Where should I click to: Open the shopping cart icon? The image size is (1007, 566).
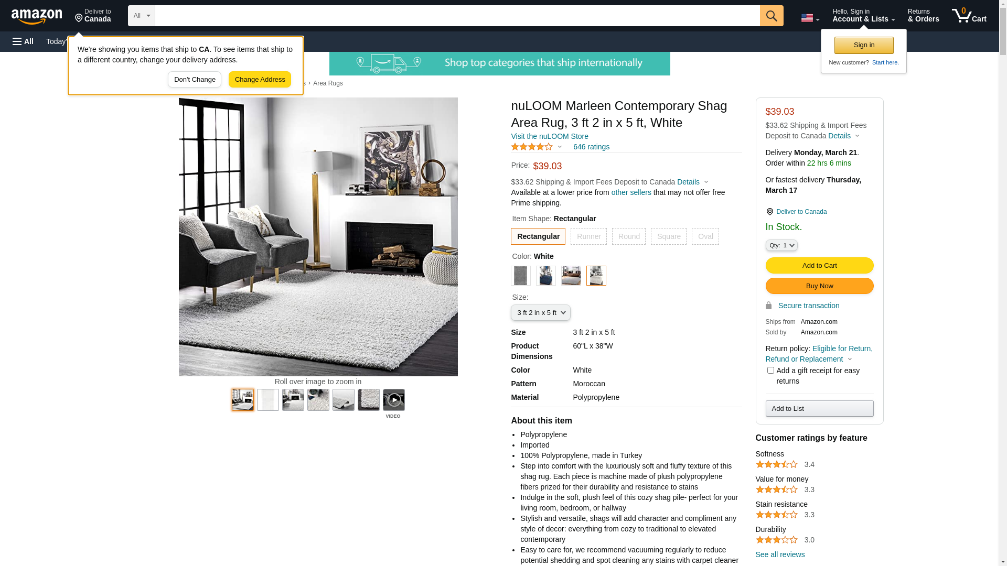(x=969, y=16)
